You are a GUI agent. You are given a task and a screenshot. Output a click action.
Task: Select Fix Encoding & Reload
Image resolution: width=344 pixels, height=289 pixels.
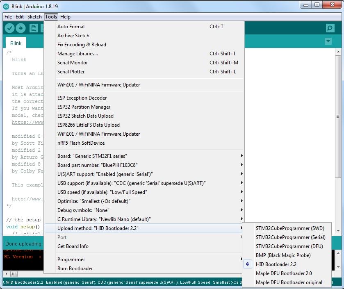(x=144, y=45)
